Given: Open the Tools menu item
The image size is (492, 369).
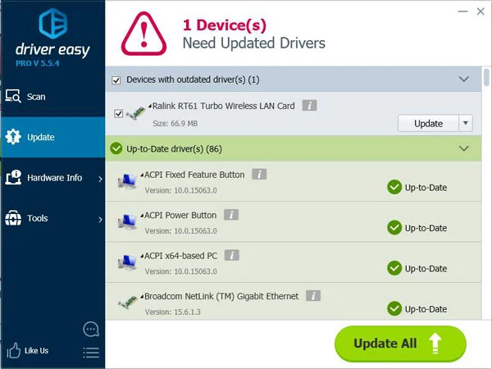Looking at the screenshot, I should [x=52, y=218].
